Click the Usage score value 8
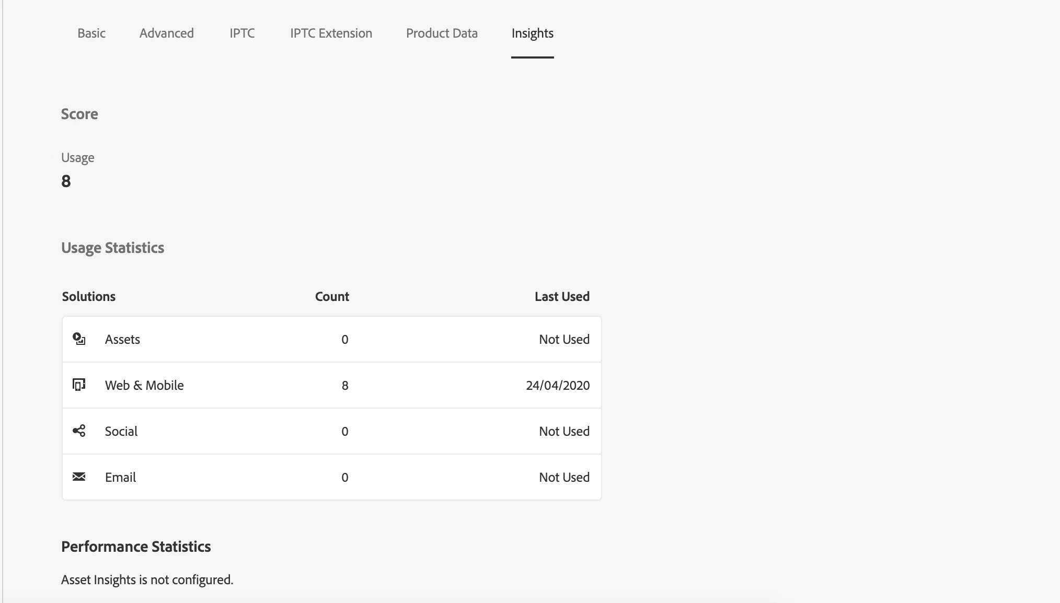1060x603 pixels. pos(66,181)
